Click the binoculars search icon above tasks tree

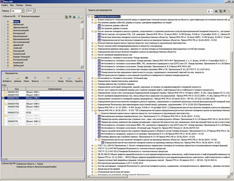click(216, 11)
